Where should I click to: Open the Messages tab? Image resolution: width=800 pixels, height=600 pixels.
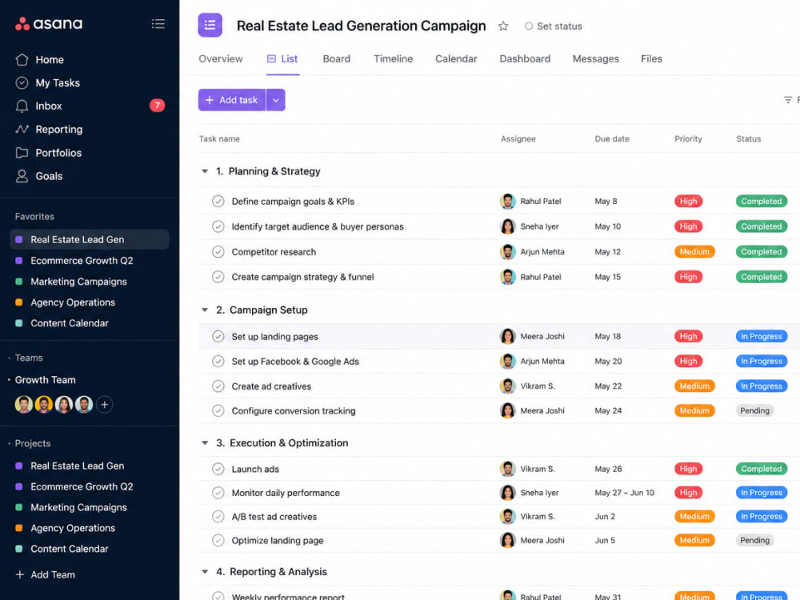(595, 58)
